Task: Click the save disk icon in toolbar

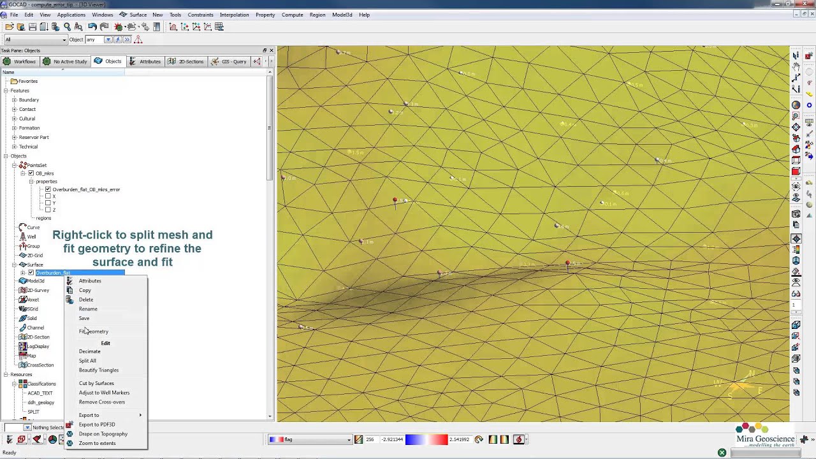Action: (33, 27)
